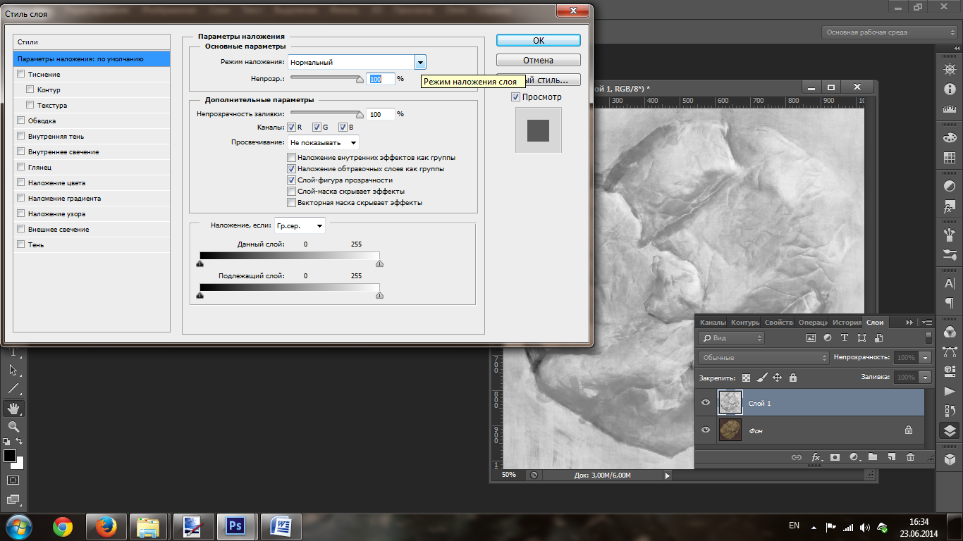Enable the Тиснение style checkbox
Screen dimensions: 963x541
click(x=21, y=75)
